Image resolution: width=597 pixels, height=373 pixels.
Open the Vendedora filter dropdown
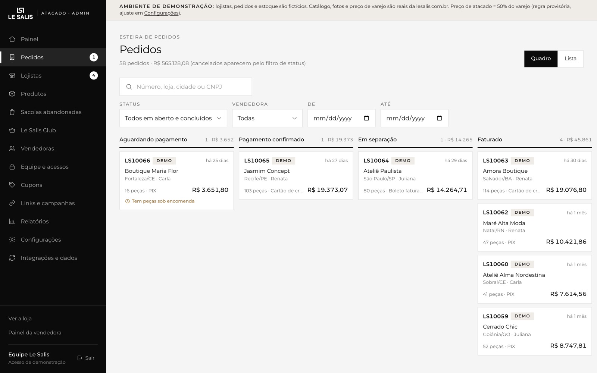coord(267,118)
